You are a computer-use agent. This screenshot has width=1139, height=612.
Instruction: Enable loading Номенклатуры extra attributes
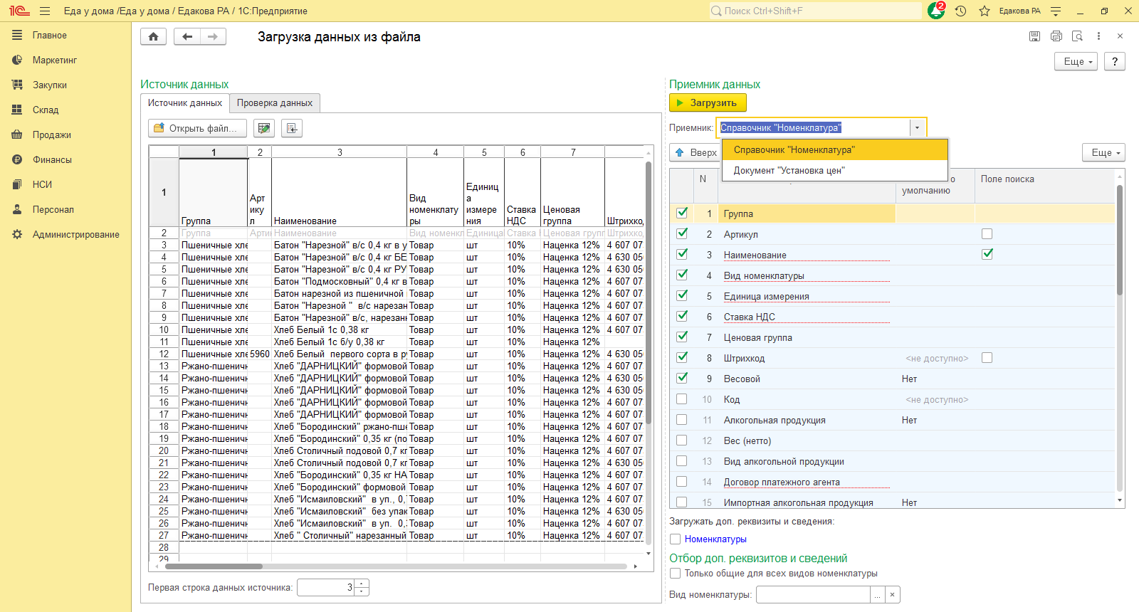pos(676,539)
